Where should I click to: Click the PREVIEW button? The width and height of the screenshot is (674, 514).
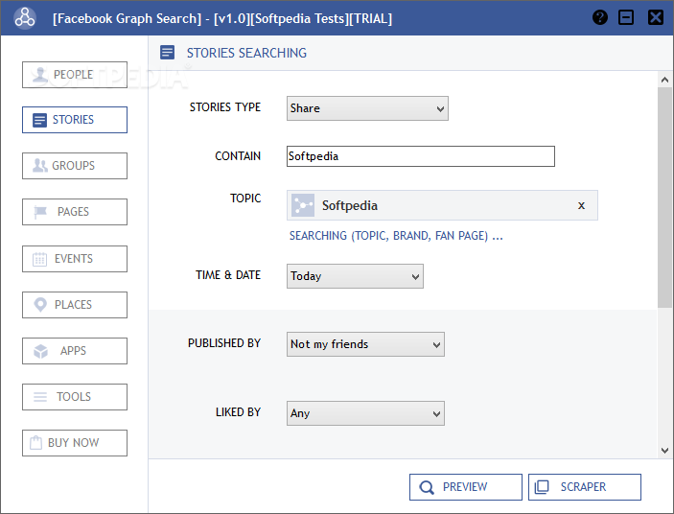pos(466,487)
